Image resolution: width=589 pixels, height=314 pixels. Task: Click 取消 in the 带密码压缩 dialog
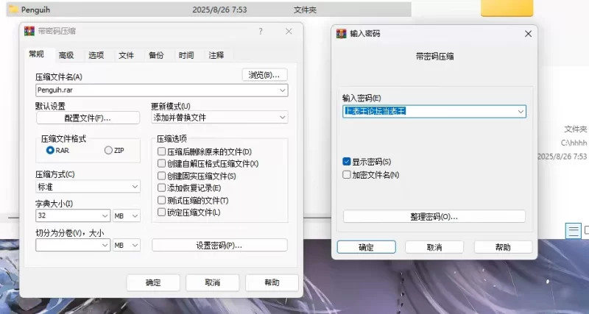(213, 282)
